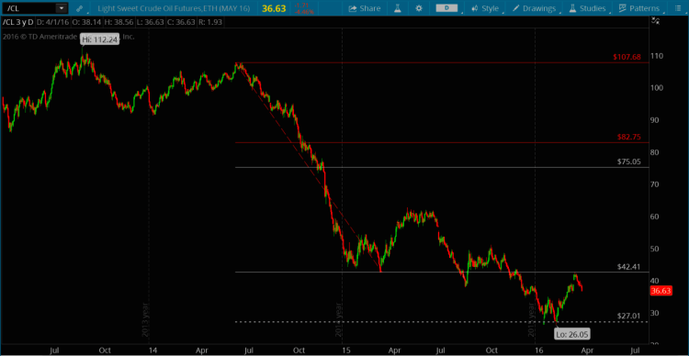Click the D: 4/1/16 date value
The width and height of the screenshot is (689, 356).
coord(51,21)
